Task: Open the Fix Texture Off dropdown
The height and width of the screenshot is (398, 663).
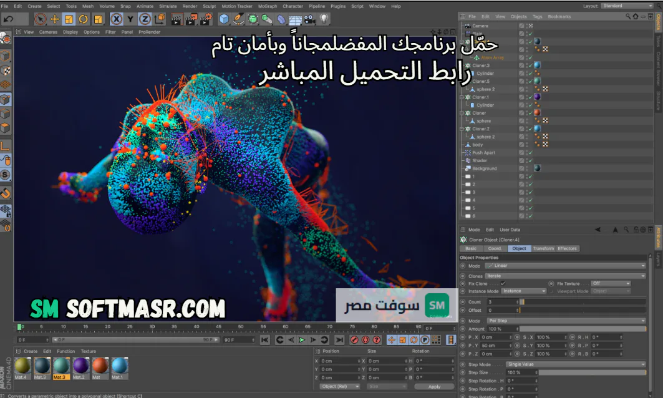Action: click(611, 283)
